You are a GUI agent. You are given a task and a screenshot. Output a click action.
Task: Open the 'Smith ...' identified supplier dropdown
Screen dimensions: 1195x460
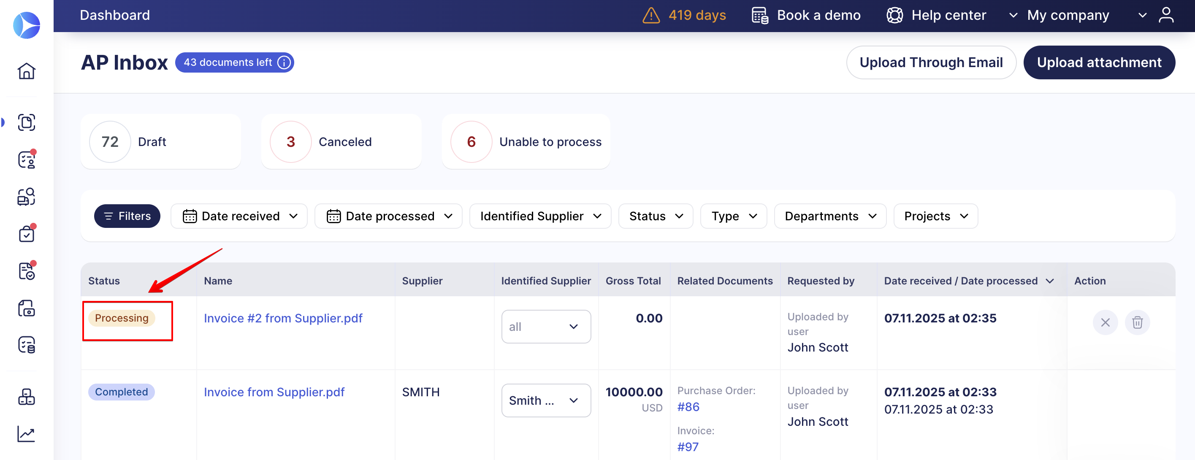[546, 400]
